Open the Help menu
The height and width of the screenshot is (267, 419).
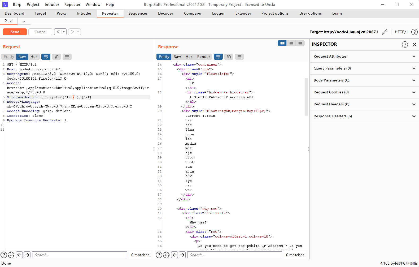(110, 5)
